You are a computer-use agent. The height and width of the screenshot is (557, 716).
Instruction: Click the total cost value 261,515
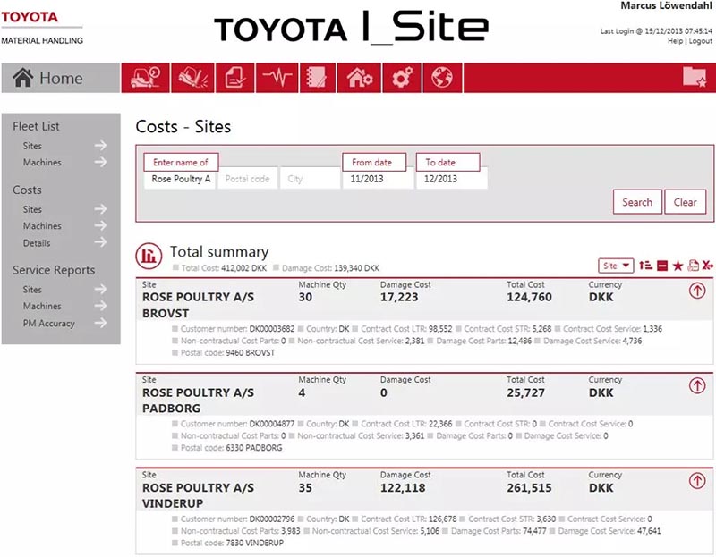click(529, 487)
